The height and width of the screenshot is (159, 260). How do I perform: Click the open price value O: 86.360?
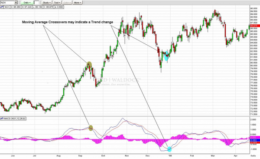(x=16, y=7)
